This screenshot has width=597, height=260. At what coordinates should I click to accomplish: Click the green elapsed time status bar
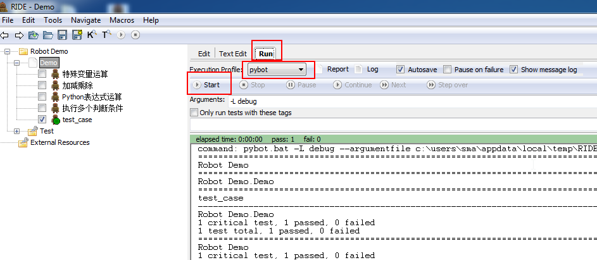coord(394,139)
